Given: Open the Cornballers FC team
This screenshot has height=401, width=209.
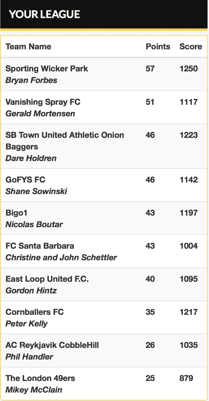Looking at the screenshot, I should point(35,312).
